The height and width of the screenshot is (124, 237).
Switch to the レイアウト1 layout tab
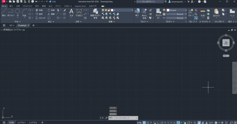point(21,123)
